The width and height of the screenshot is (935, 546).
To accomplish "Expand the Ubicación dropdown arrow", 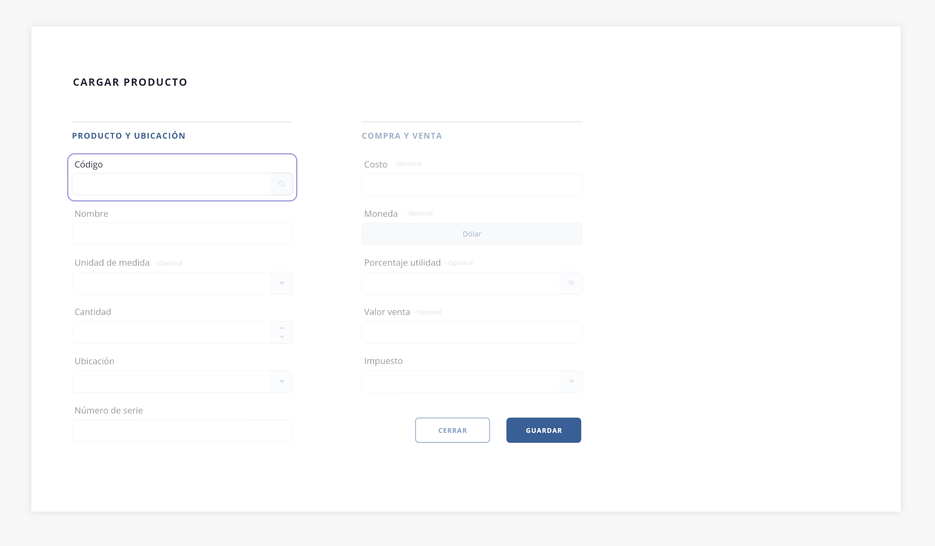I will (x=282, y=381).
